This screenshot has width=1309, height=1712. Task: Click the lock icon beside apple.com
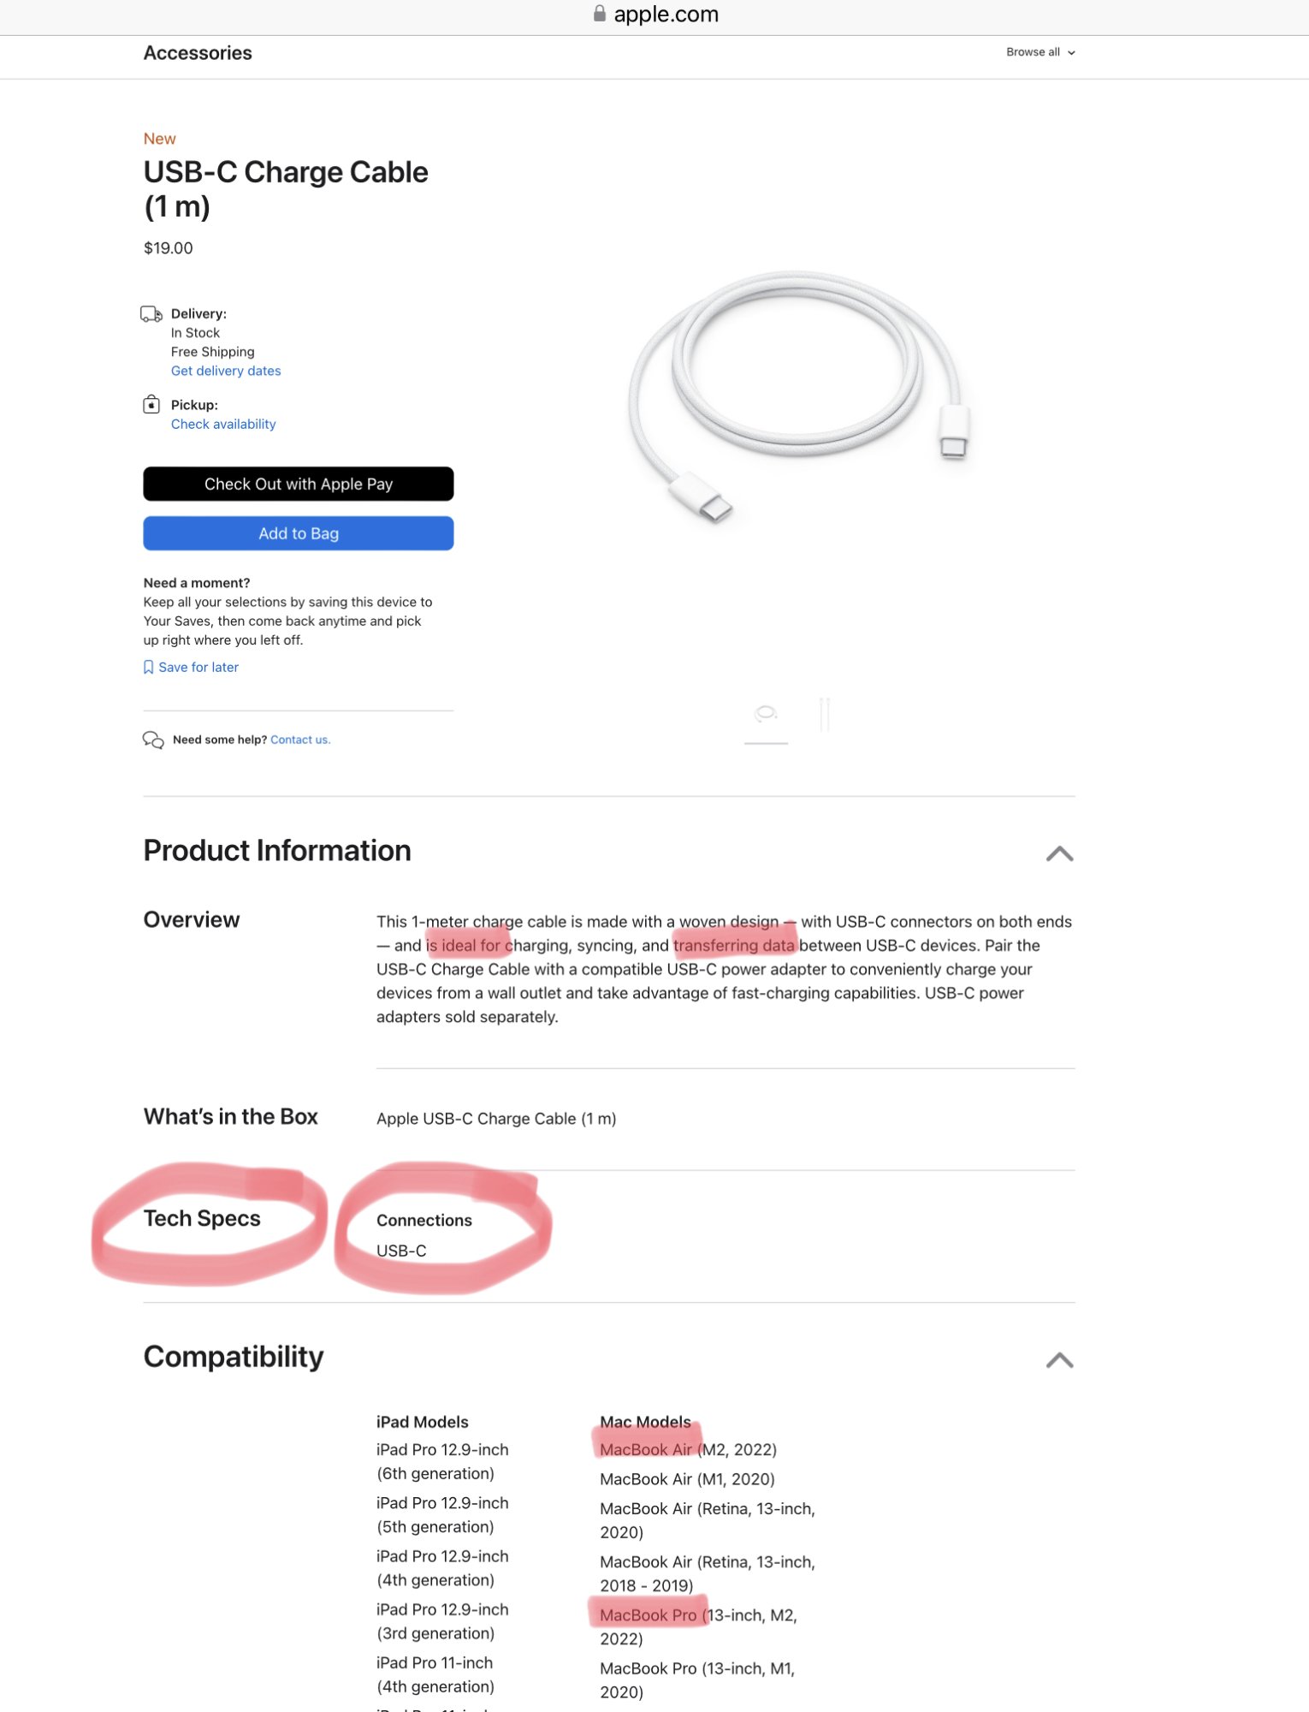tap(600, 13)
